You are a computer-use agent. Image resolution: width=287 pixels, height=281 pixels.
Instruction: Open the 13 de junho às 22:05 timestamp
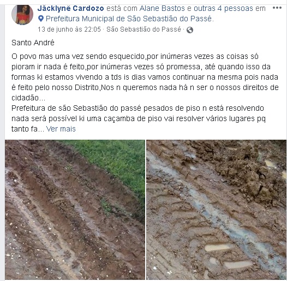pyautogui.click(x=69, y=29)
